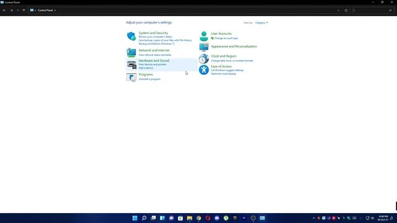Click View network status and tasks
Image resolution: width=397 pixels, height=223 pixels.
coord(155,55)
